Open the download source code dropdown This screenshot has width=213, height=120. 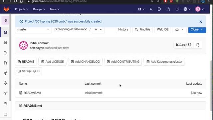(179, 29)
